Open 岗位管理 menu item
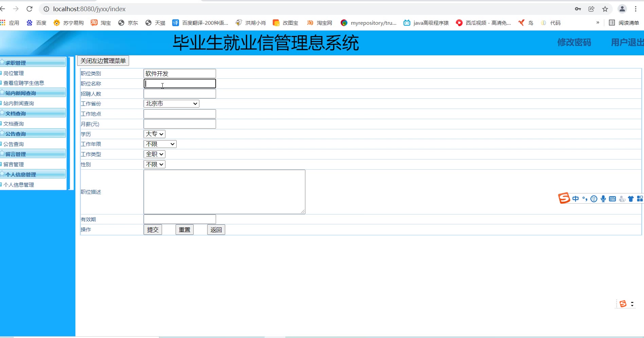This screenshot has width=644, height=338. pyautogui.click(x=14, y=73)
